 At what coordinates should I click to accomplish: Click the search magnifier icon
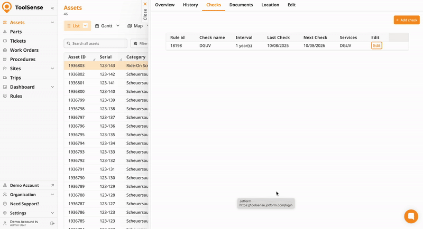pyautogui.click(x=69, y=43)
